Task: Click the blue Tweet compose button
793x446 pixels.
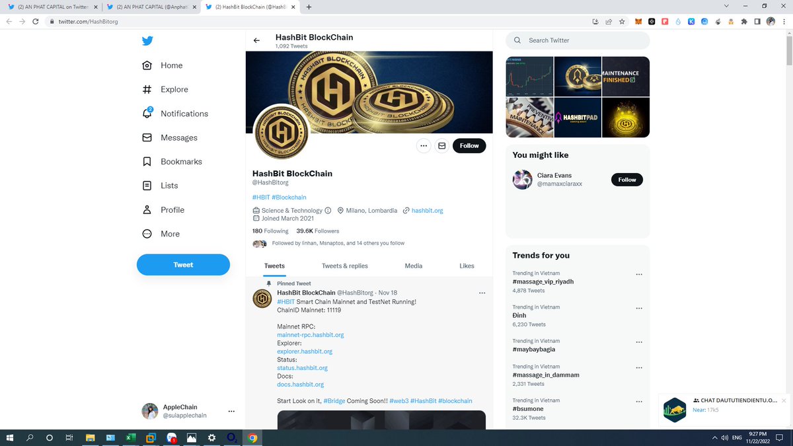Action: pos(183,265)
